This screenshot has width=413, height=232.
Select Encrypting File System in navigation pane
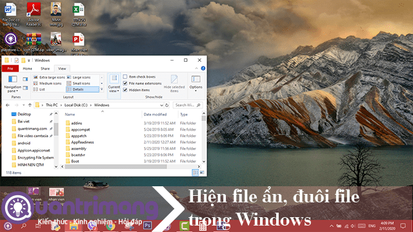(35, 157)
